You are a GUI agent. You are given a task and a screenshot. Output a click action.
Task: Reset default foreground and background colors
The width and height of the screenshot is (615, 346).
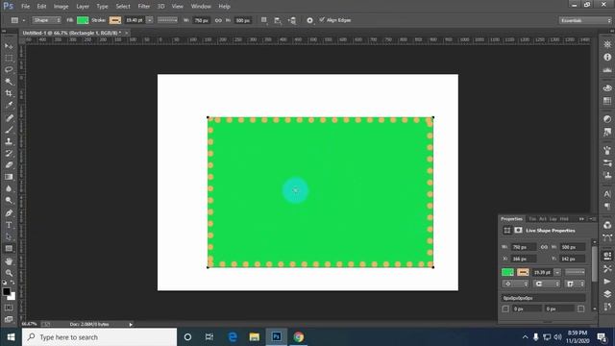pyautogui.click(x=5, y=283)
